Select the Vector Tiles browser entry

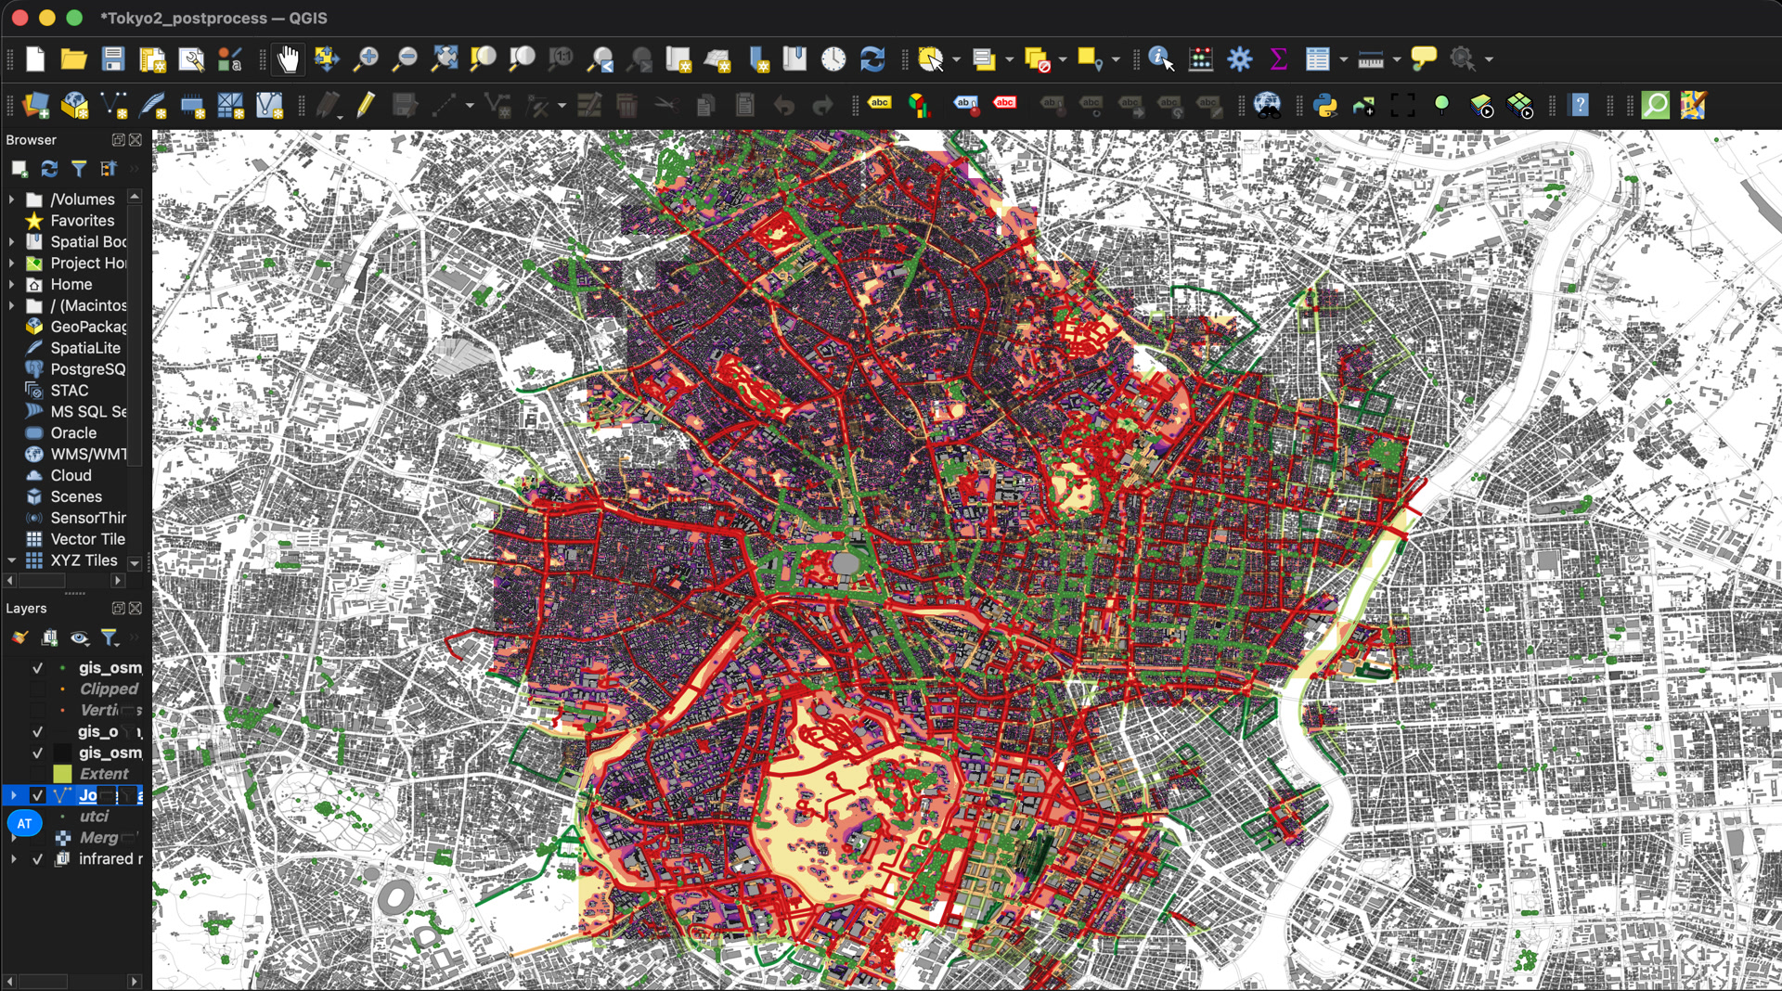[87, 539]
